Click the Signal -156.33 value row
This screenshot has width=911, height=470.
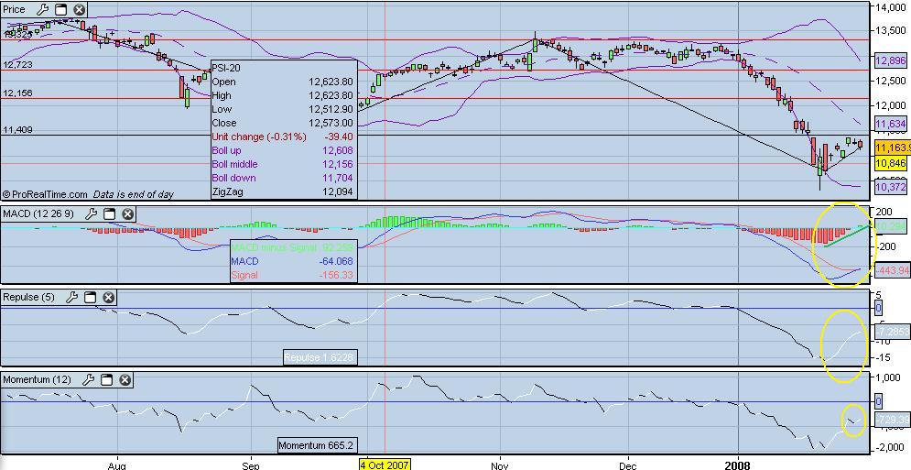point(292,275)
